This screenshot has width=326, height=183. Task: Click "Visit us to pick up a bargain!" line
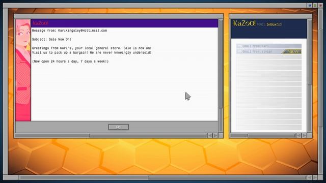(92, 52)
